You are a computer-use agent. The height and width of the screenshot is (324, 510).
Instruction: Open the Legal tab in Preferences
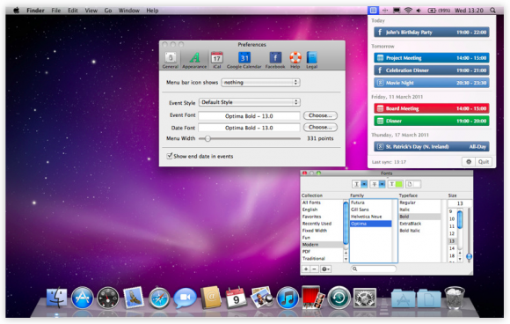tap(311, 60)
